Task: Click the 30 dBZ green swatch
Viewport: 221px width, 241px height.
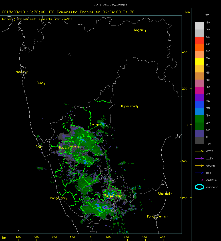Action: 199,119
